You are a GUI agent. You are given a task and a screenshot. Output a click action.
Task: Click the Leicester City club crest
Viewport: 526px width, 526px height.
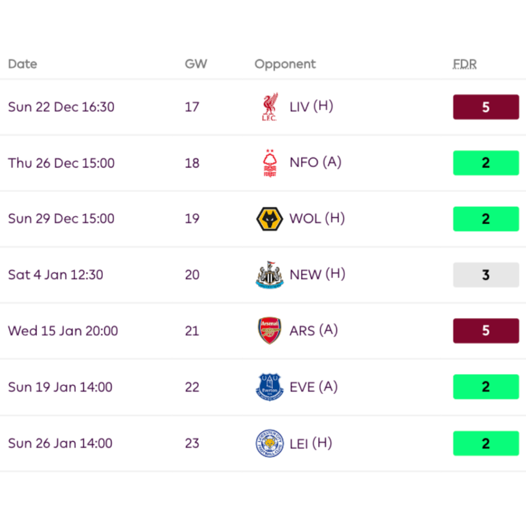[269, 443]
